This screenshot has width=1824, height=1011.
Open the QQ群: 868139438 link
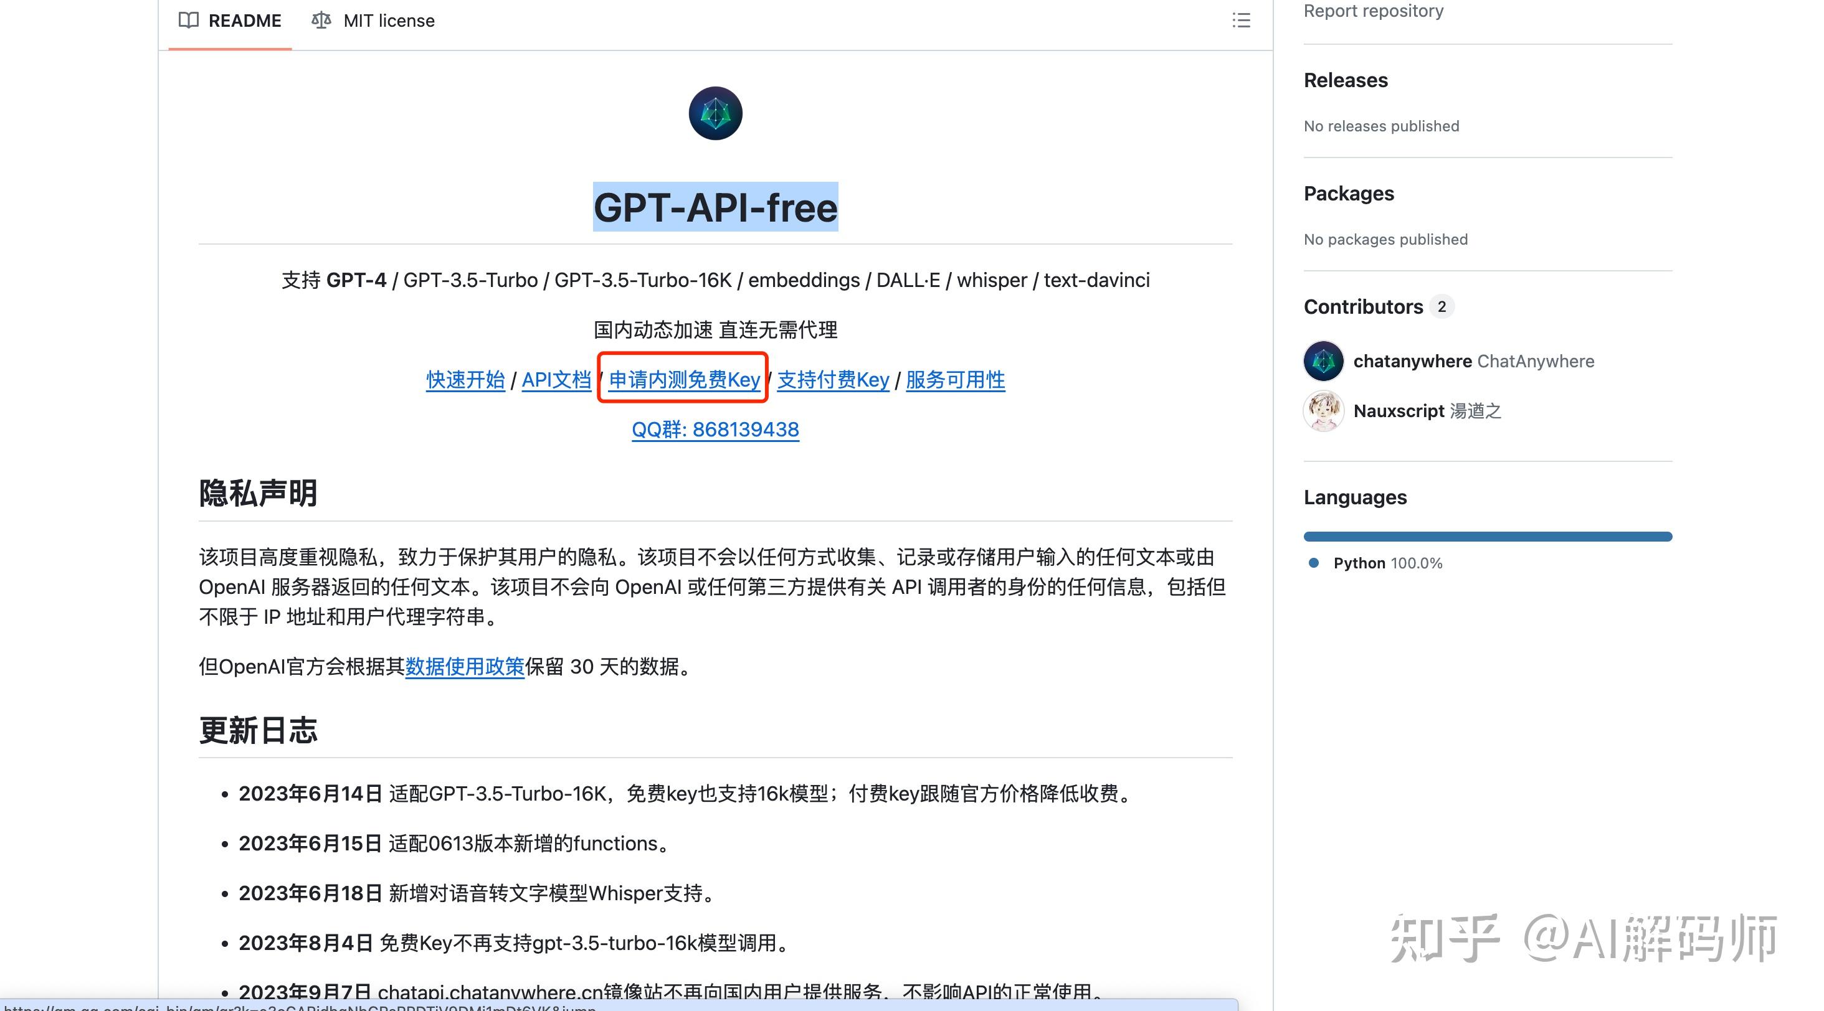pos(715,430)
